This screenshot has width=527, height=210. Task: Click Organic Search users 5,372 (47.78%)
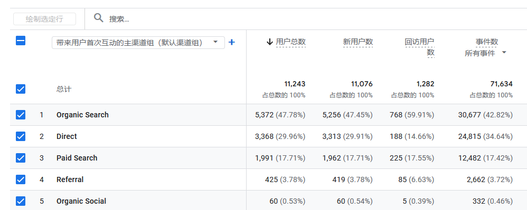click(280, 115)
